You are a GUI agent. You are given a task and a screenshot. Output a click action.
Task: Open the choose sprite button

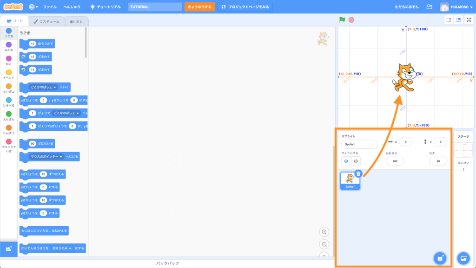[x=439, y=258]
